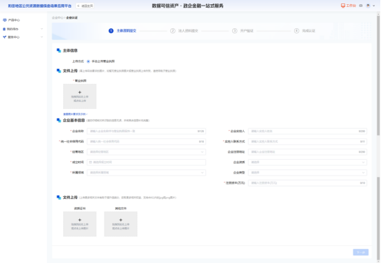Click the plus icon in 资质证书 upload box

(x=80, y=220)
